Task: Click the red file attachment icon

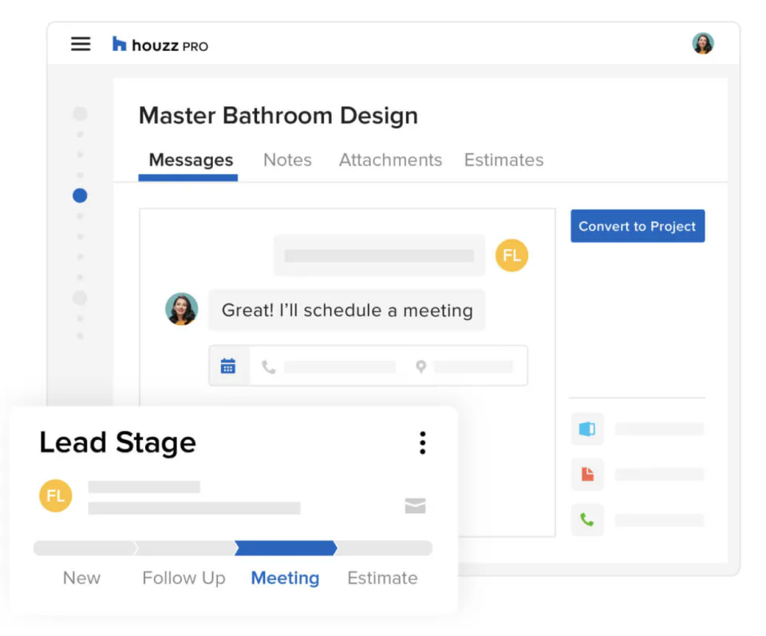Action: pyautogui.click(x=587, y=474)
